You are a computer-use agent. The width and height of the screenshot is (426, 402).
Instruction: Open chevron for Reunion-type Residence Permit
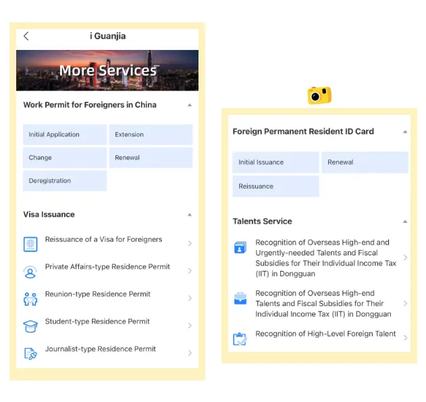coord(190,298)
